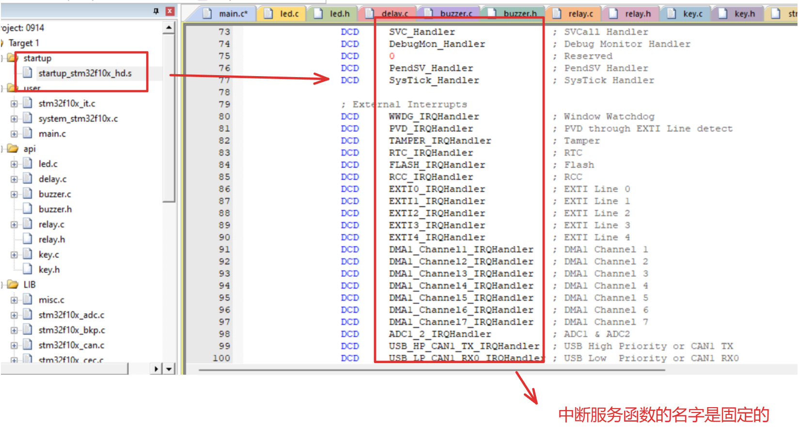Viewport: 799px width, 428px height.
Task: Click the file icon on main.c* tab
Action: point(207,14)
